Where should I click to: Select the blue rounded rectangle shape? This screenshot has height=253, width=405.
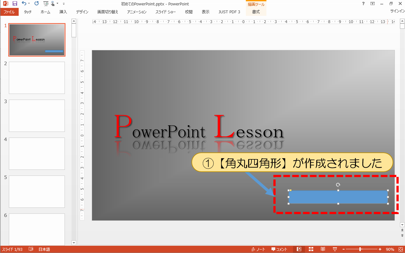pyautogui.click(x=338, y=197)
